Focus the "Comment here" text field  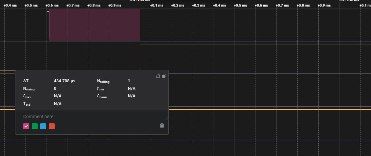[92, 117]
